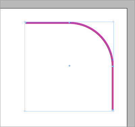This screenshot has height=127, width=135.
Task: Click the vertical straight segment of the pink path
Action: pos(112,88)
